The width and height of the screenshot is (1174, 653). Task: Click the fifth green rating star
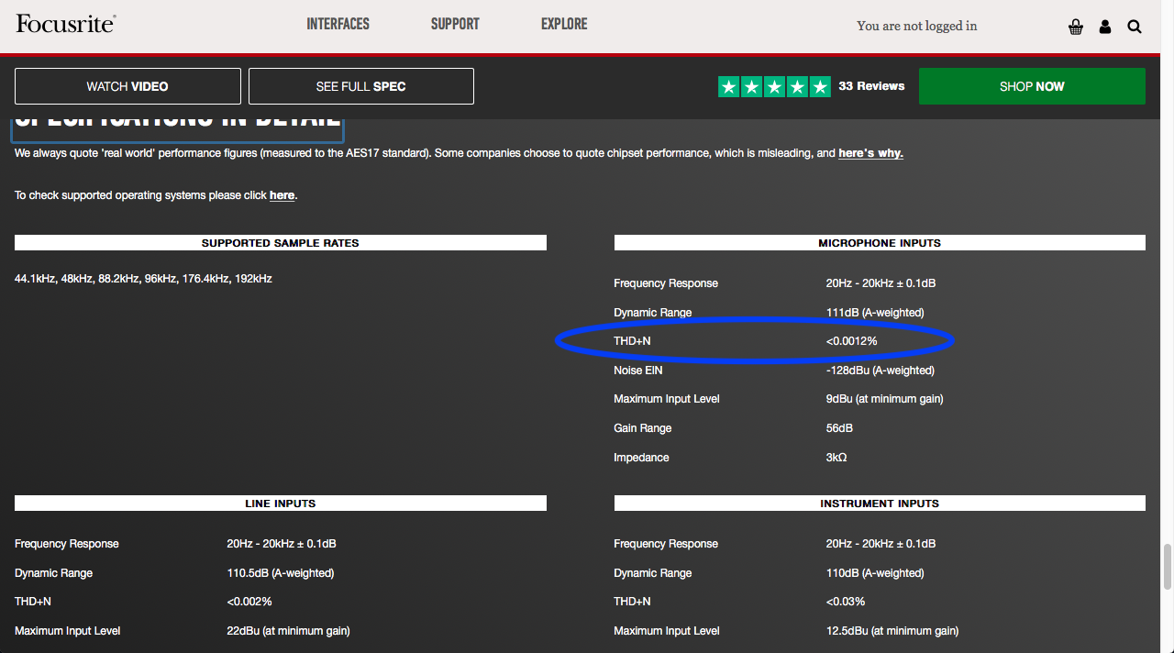click(x=820, y=86)
